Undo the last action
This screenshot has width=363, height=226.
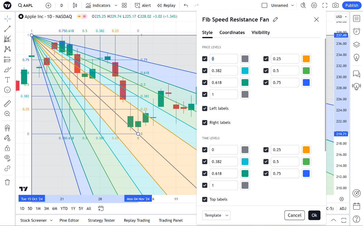click(x=186, y=5)
